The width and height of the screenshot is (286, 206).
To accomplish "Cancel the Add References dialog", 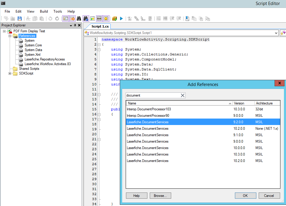I will 269,196.
